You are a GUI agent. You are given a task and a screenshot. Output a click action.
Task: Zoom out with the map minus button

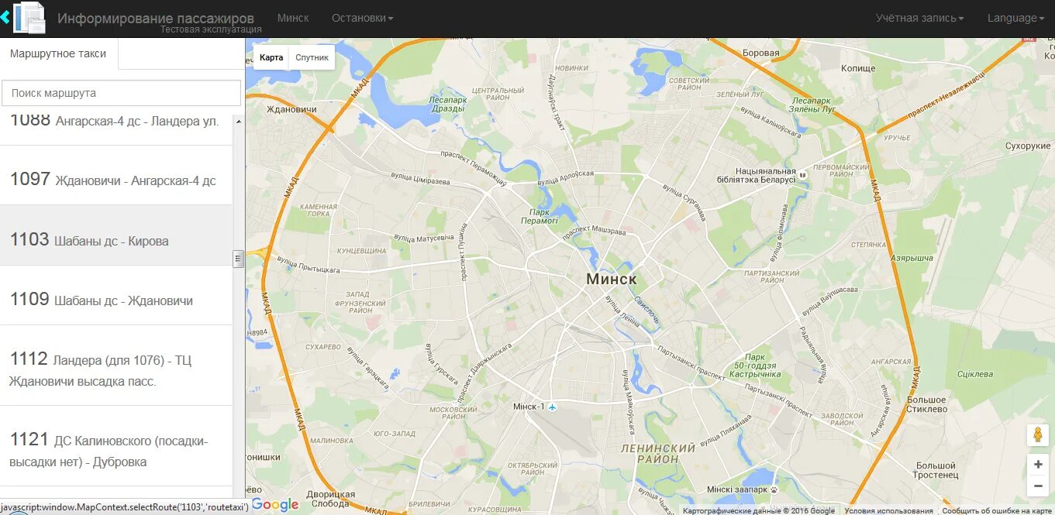tap(1038, 486)
